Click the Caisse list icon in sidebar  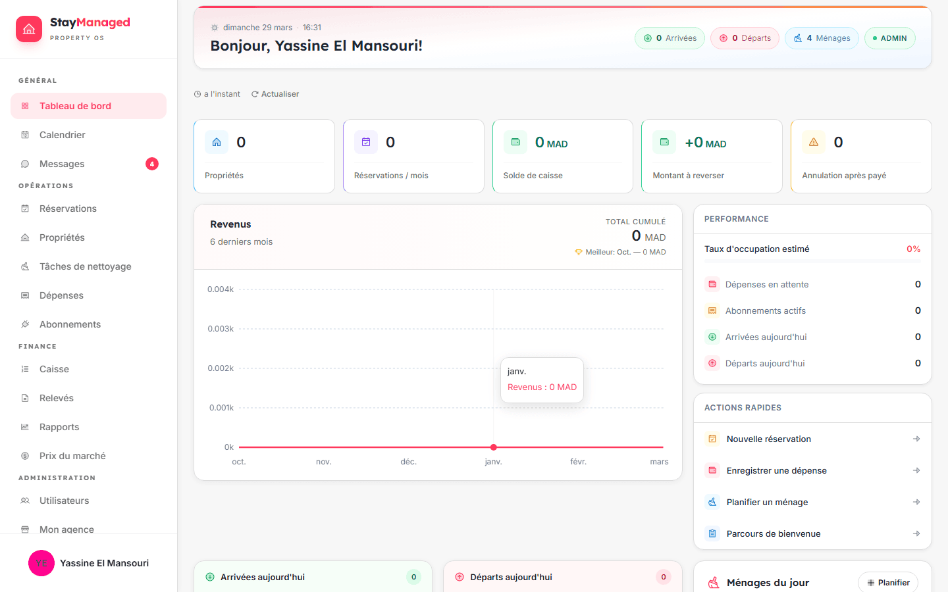pos(25,369)
